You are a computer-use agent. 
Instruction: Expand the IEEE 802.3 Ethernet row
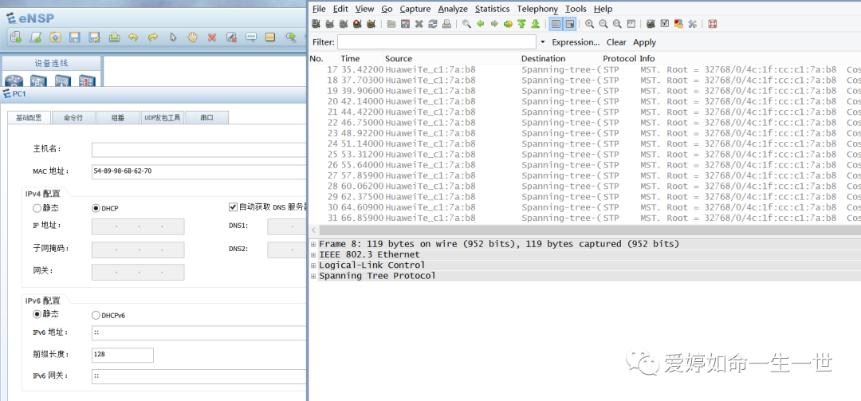[313, 254]
